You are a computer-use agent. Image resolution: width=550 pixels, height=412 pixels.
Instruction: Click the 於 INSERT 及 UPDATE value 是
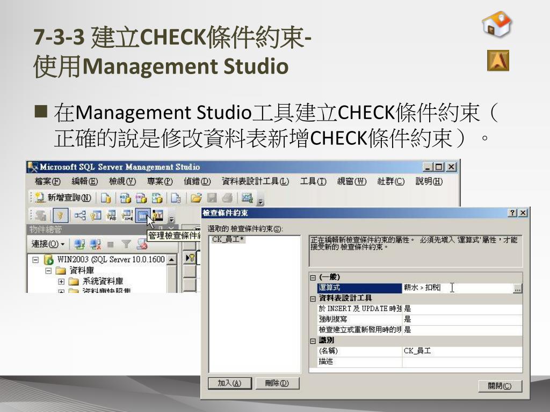462,308
